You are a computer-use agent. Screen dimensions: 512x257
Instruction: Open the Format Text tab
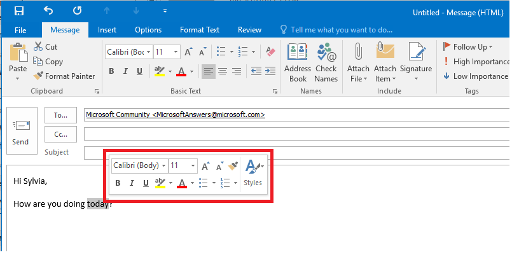click(200, 30)
